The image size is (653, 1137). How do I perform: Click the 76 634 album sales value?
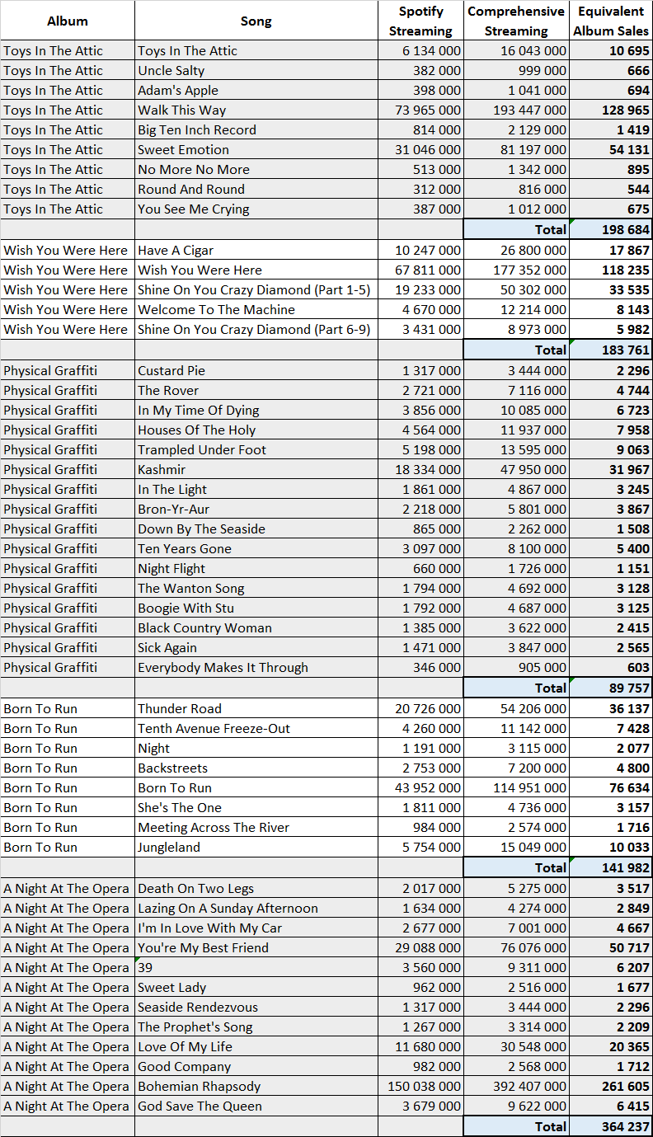[x=611, y=787]
